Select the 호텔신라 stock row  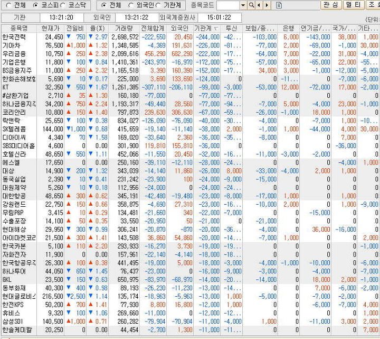click(x=190, y=154)
